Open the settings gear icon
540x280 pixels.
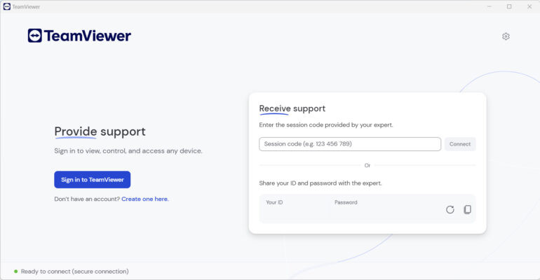point(506,36)
